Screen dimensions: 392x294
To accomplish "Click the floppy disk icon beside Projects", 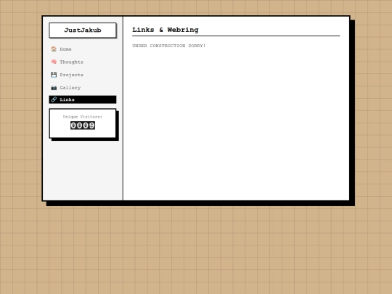I will click(x=54, y=75).
